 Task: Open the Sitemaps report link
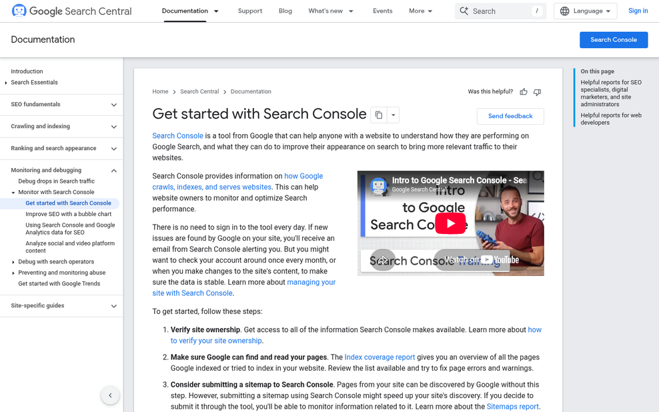coord(512,407)
